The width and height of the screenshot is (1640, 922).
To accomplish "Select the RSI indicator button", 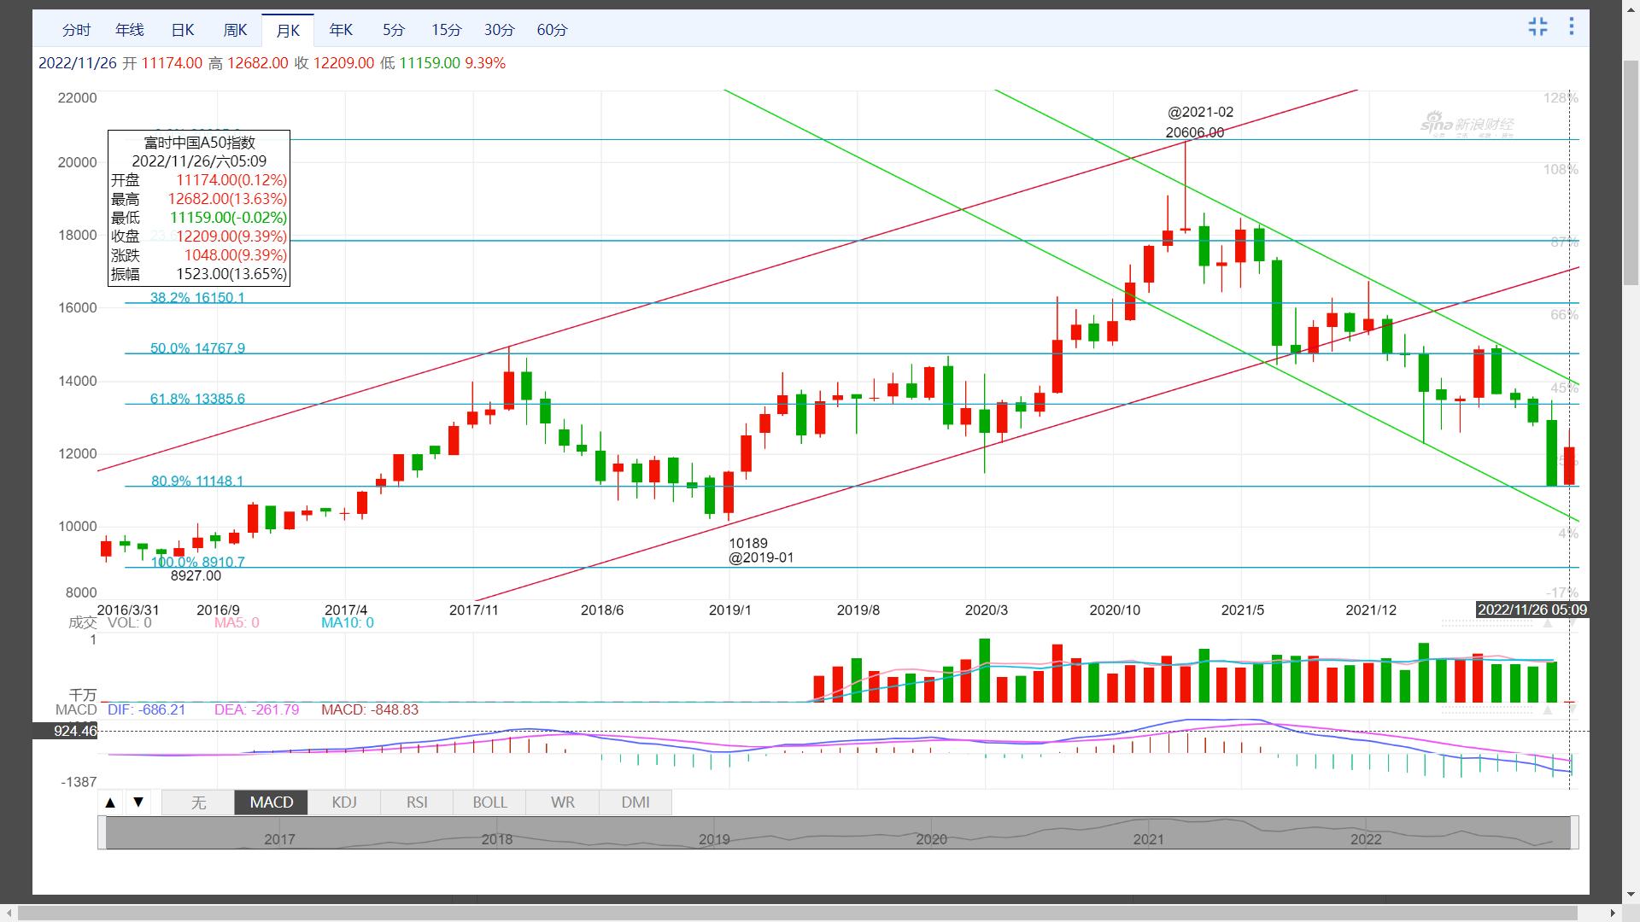I will [x=417, y=802].
